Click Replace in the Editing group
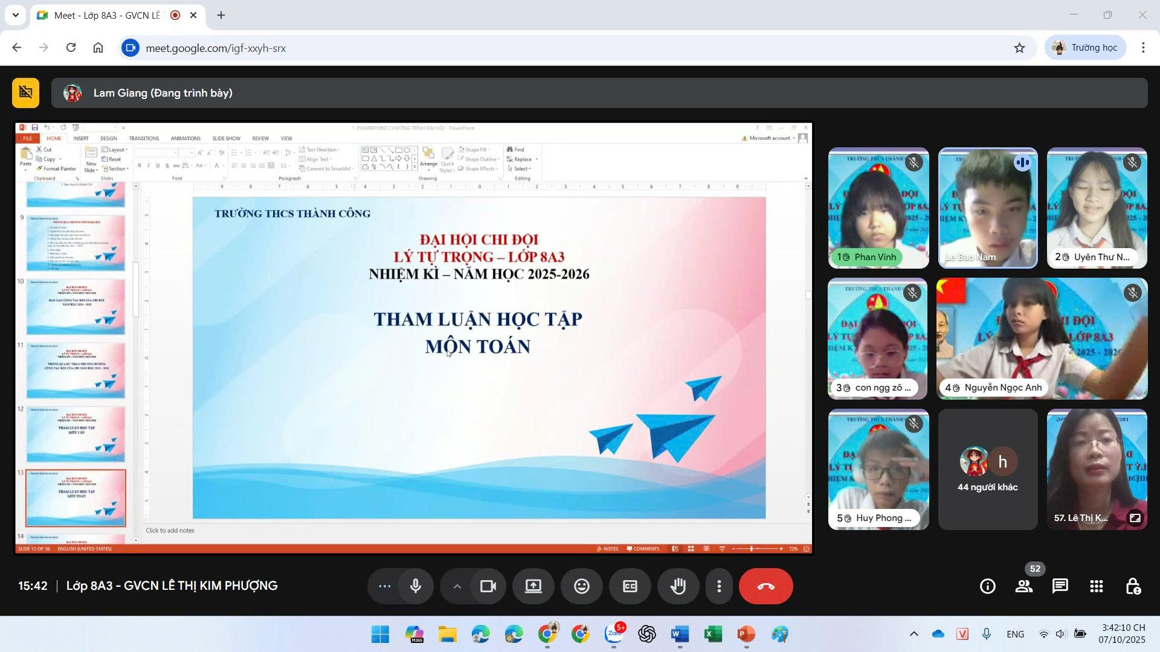Screen dimensions: 1160x652 click(520, 159)
